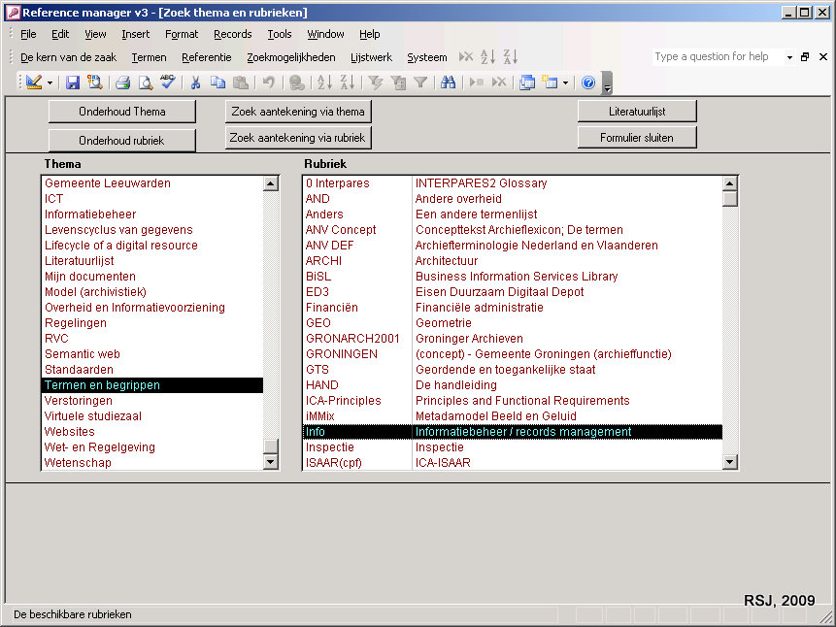Image resolution: width=836 pixels, height=627 pixels.
Task: Run the Spelling check icon
Action: pyautogui.click(x=167, y=82)
